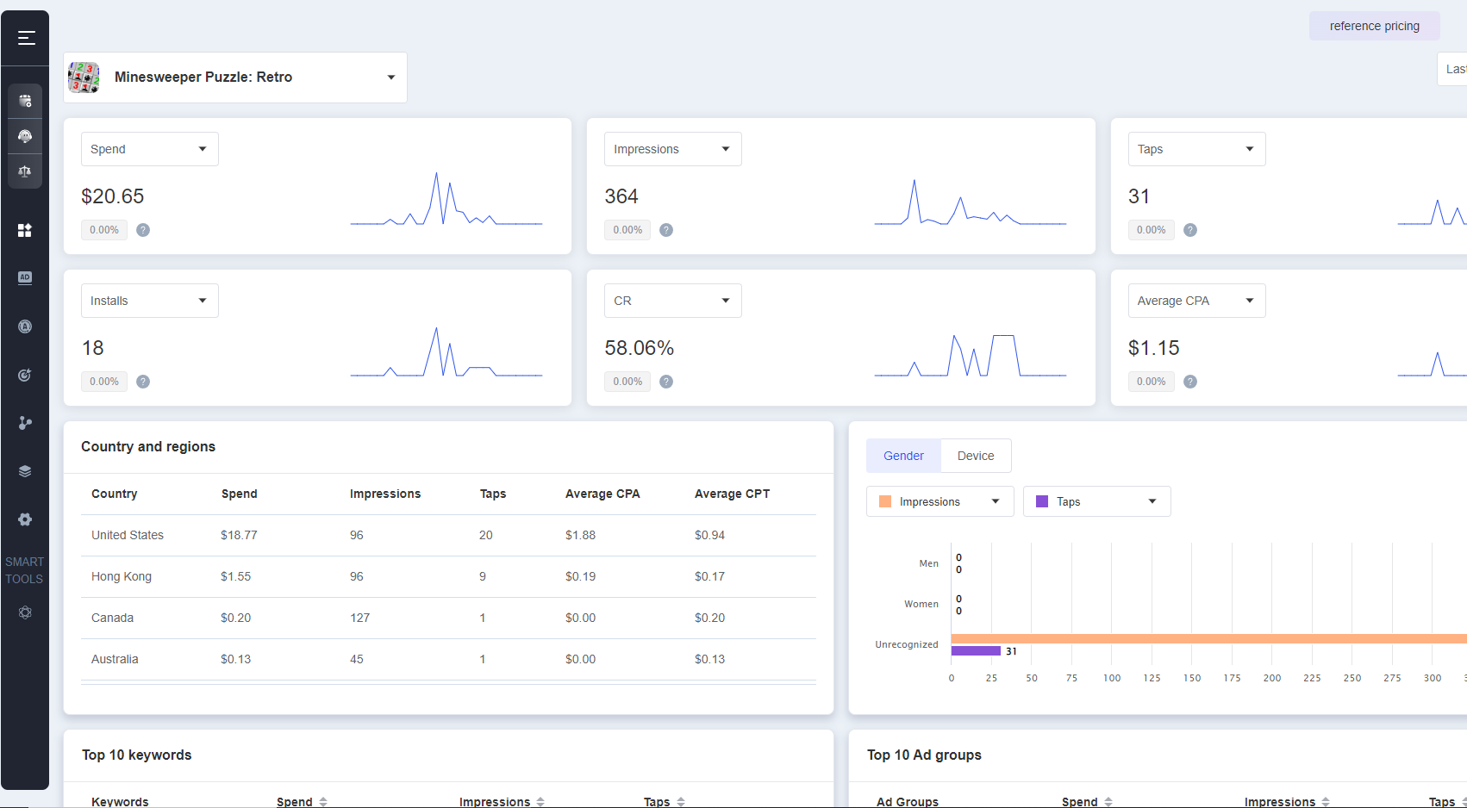Open the dashboard grid icon in the sidebar
The width and height of the screenshot is (1467, 808).
[x=25, y=230]
